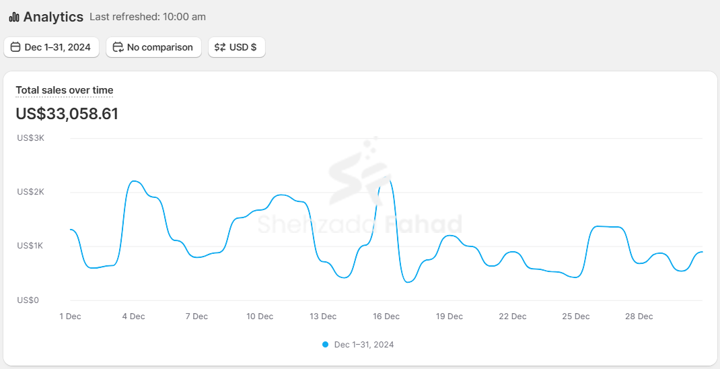This screenshot has height=369, width=720.
Task: Click the 25 Dec x-axis label
Action: click(576, 316)
